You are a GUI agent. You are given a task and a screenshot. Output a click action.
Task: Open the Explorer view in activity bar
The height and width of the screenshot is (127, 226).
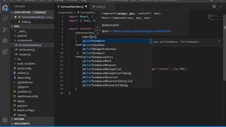pos(5,8)
